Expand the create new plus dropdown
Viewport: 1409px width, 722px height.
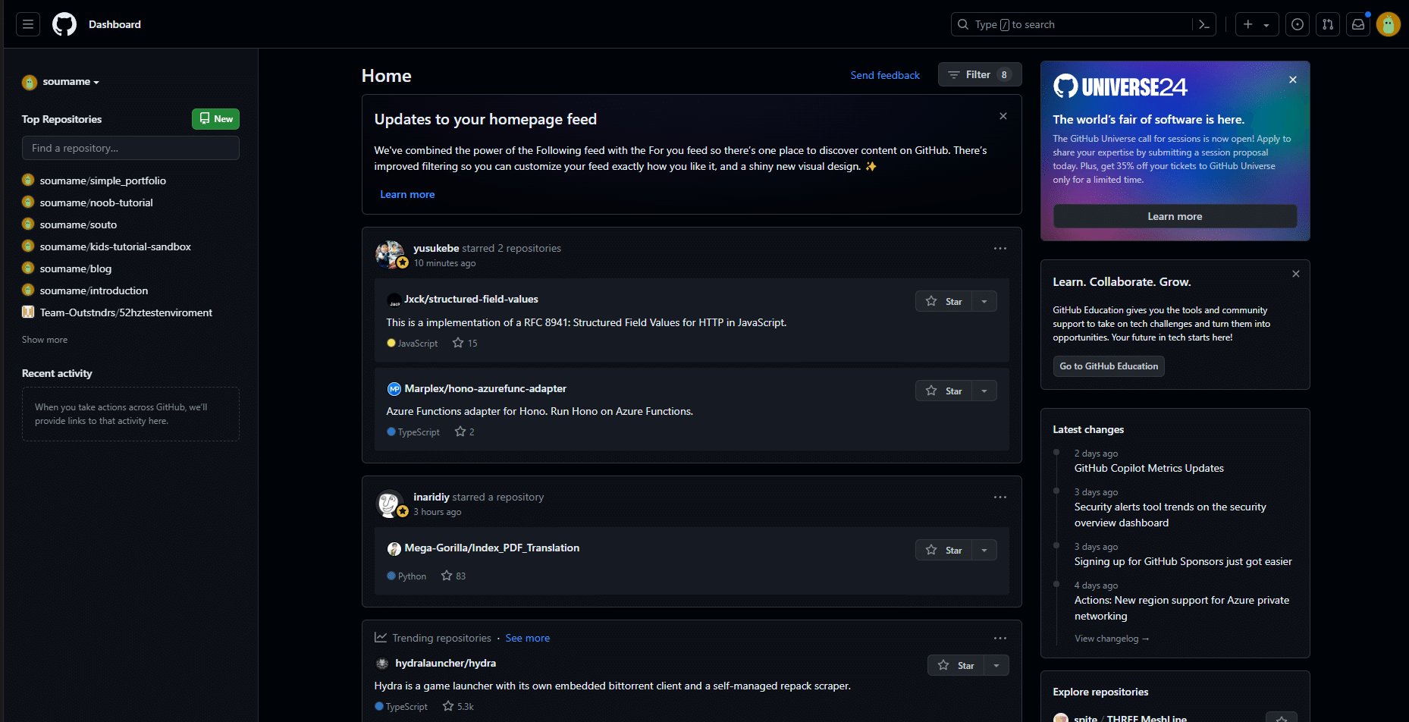(x=1257, y=24)
